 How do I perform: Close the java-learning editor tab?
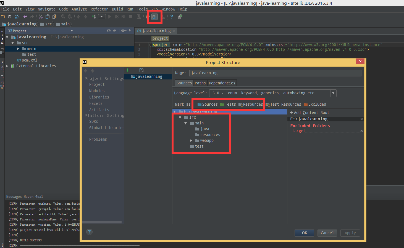(174, 31)
